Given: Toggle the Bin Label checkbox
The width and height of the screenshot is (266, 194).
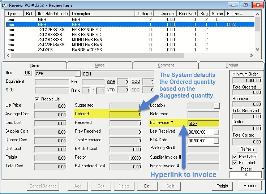Looking at the screenshot, I should [235, 163].
